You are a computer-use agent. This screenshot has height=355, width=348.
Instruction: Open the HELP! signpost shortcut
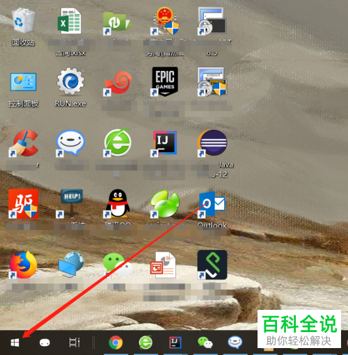click(70, 204)
